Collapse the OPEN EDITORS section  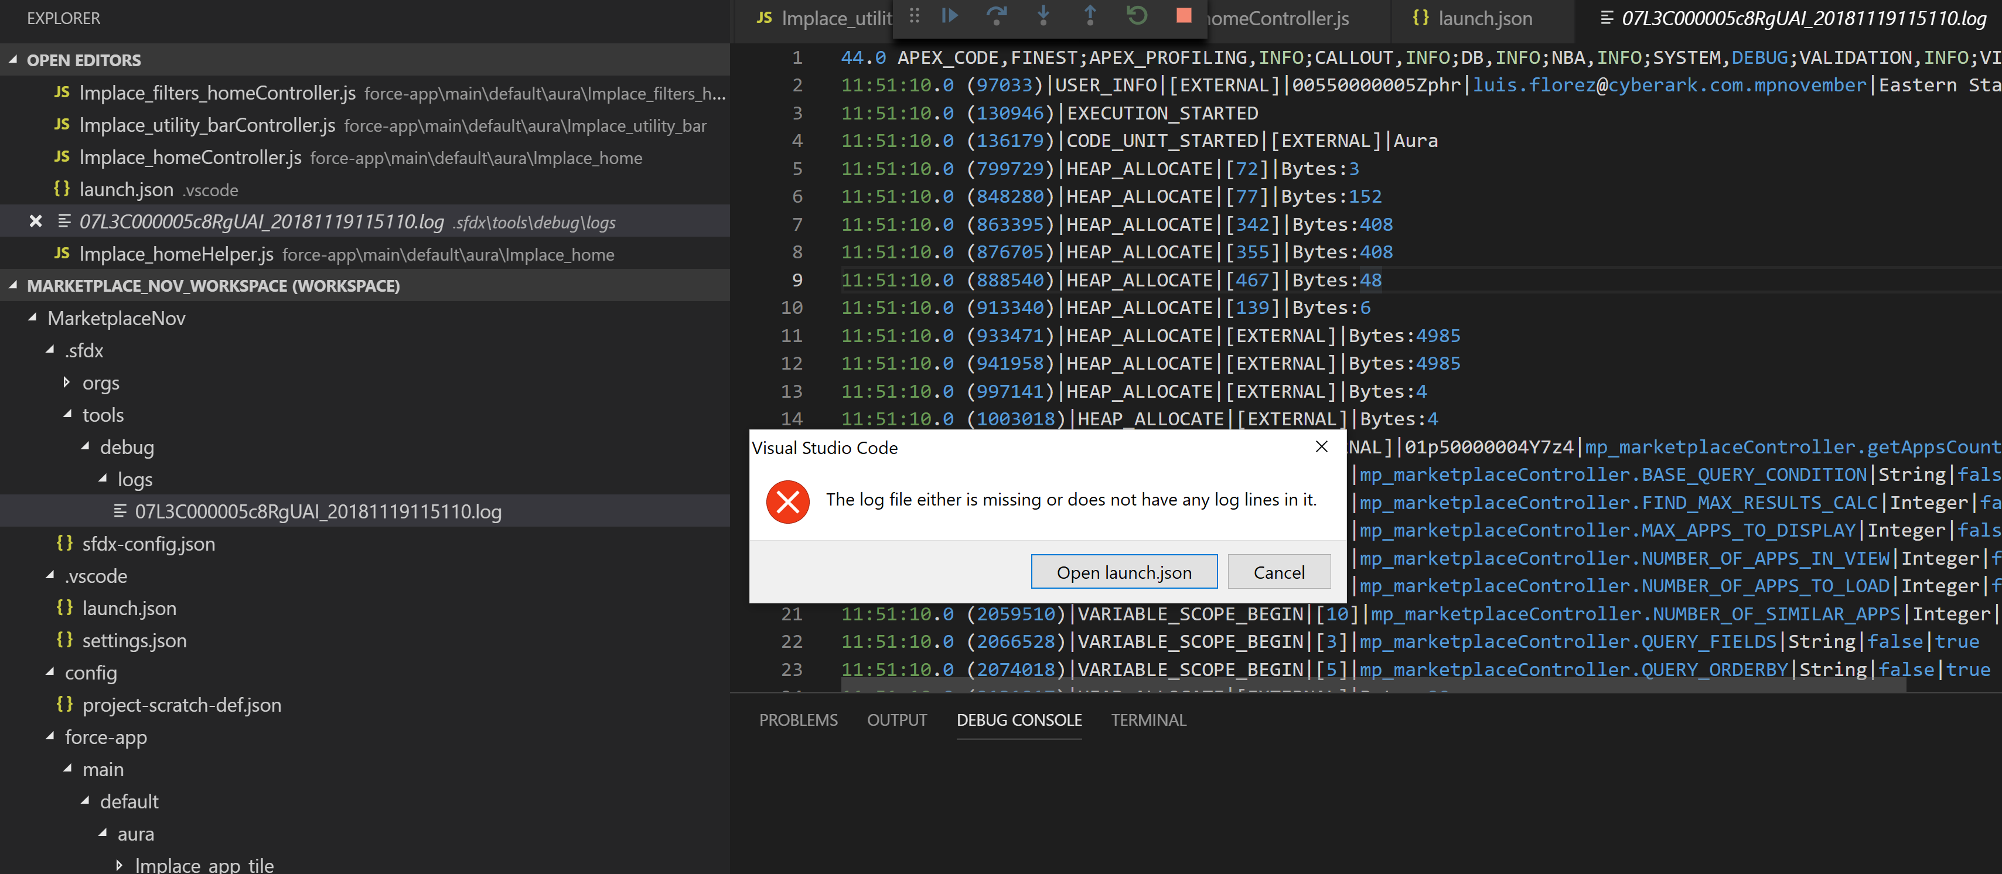point(12,60)
